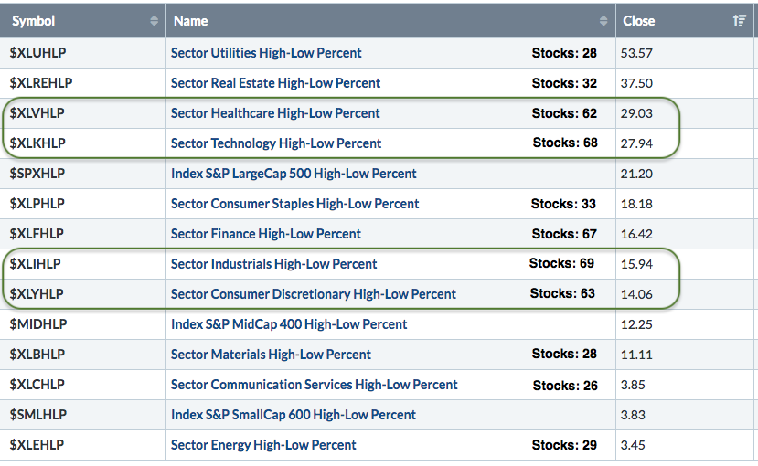
Task: Sort table by Symbol column icon
Action: tap(154, 21)
